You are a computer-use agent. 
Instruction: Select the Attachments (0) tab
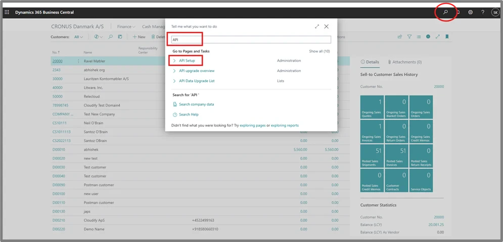click(404, 62)
